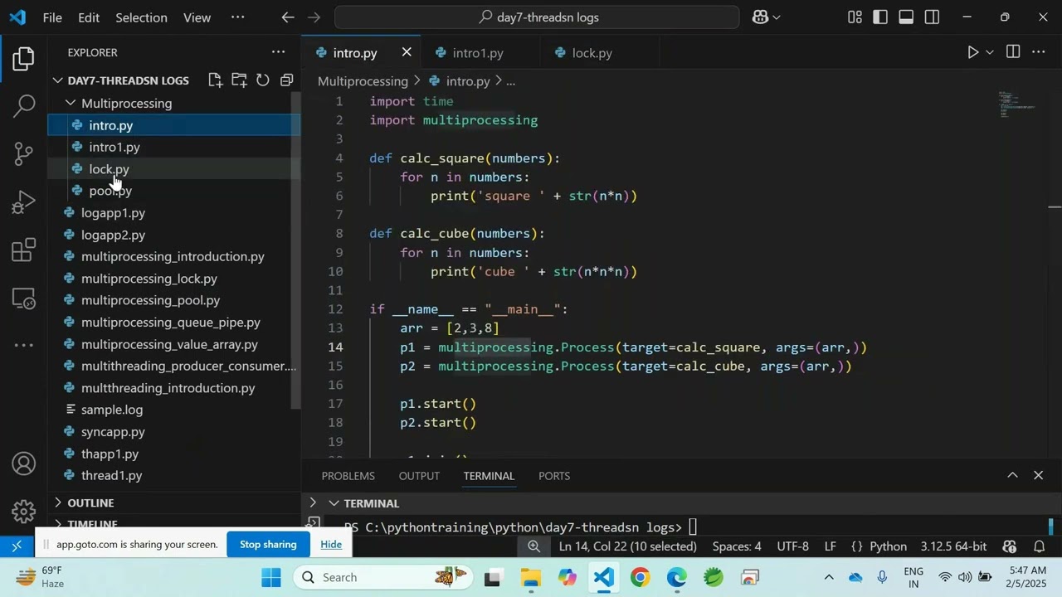Show additional views ellipsis in activity bar

click(23, 345)
